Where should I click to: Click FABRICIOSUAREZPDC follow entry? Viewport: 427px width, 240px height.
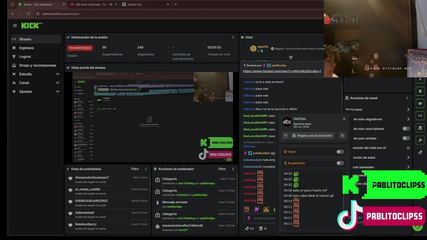[x=107, y=203]
